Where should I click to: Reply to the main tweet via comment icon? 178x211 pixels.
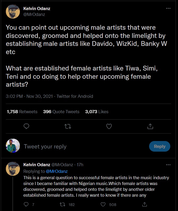[26, 126]
